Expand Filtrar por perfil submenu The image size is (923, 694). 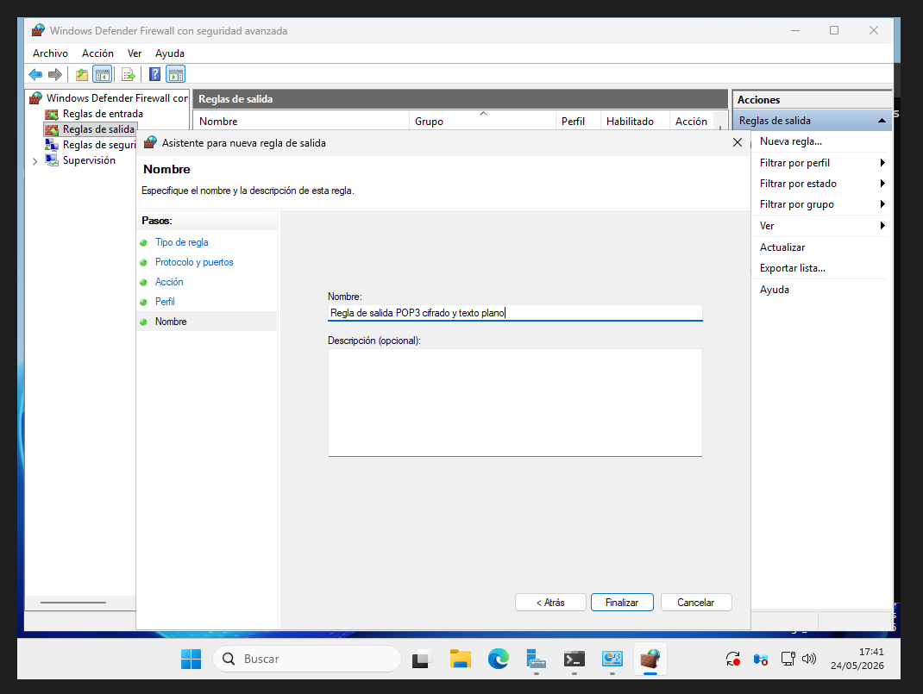point(822,163)
